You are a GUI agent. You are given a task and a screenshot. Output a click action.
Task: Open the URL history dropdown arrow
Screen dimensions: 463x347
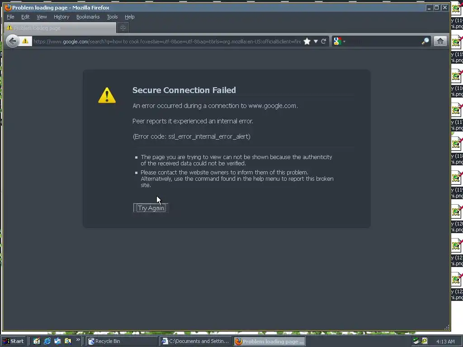pyautogui.click(x=316, y=41)
